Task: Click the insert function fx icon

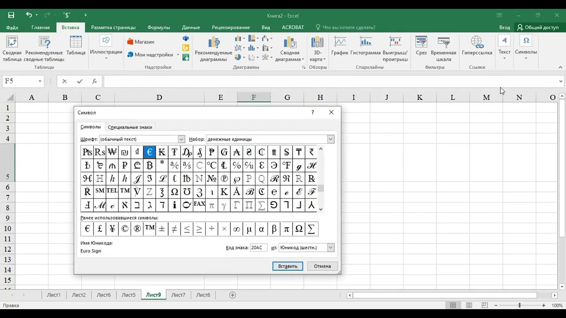Action: coord(94,81)
